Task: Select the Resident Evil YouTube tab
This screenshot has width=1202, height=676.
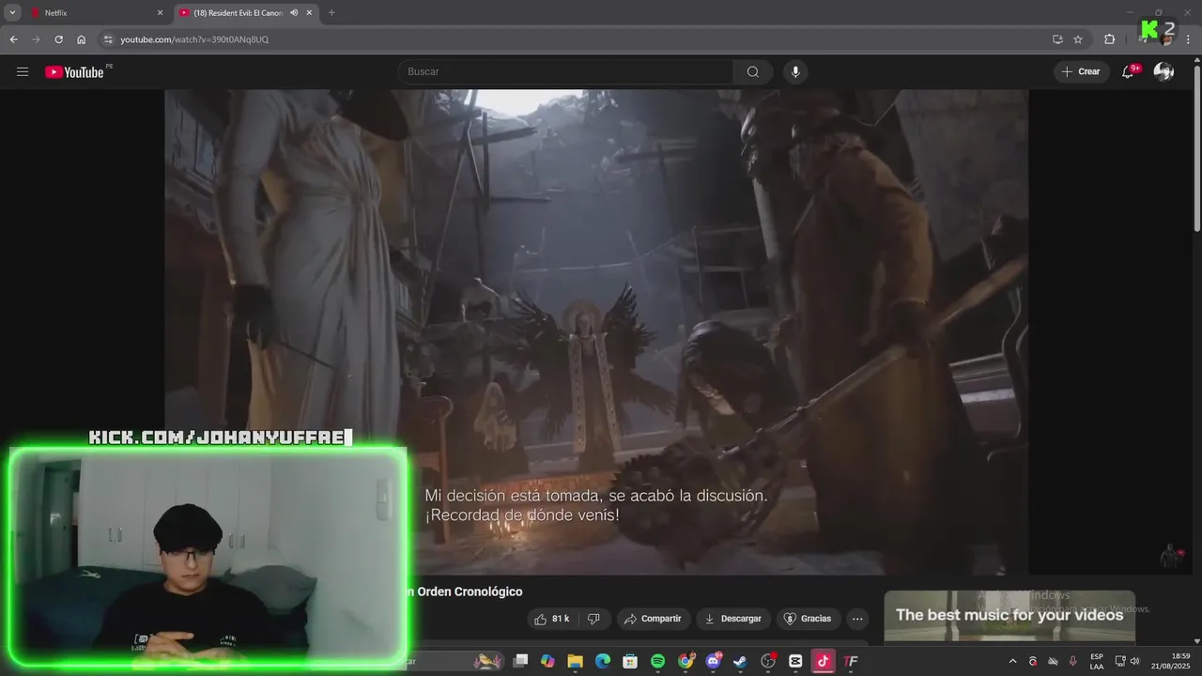Action: [x=246, y=13]
